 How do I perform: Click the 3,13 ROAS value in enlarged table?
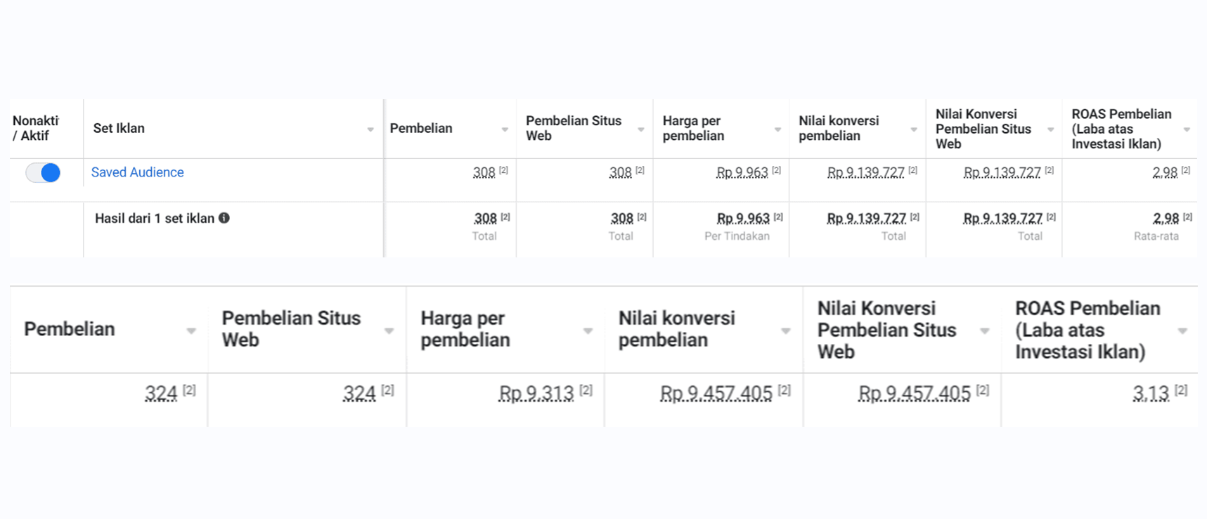click(1151, 393)
